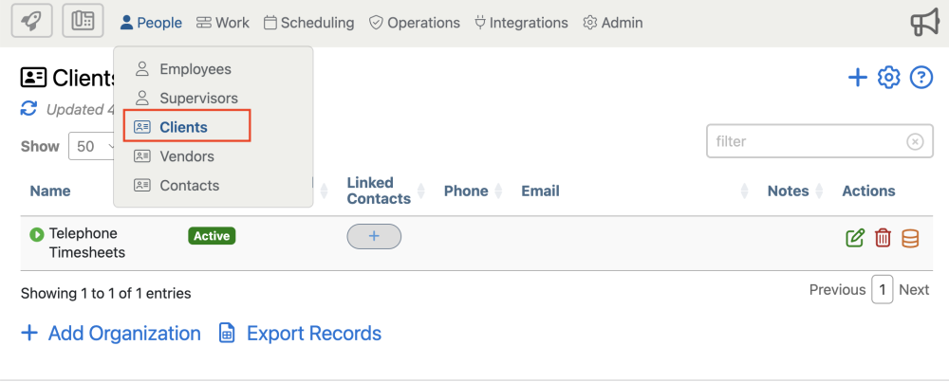Click the refresh updated icon
Image resolution: width=949 pixels, height=382 pixels.
click(29, 109)
